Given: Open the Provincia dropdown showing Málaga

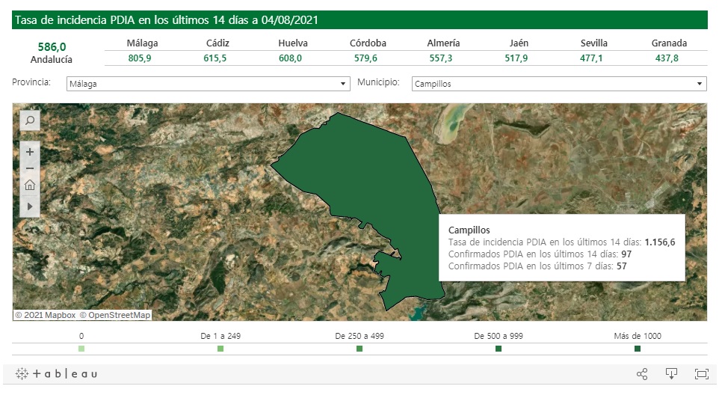Looking at the screenshot, I should click(x=209, y=84).
